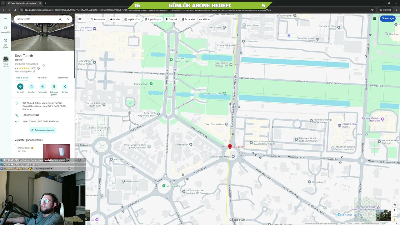Click the Gizli mod incognito indicator
Screen dimensions: 400x225
tap(385, 10)
